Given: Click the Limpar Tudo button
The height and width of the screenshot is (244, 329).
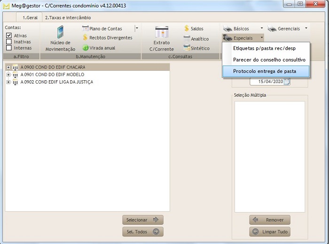Looking at the screenshot, I should coord(270,232).
